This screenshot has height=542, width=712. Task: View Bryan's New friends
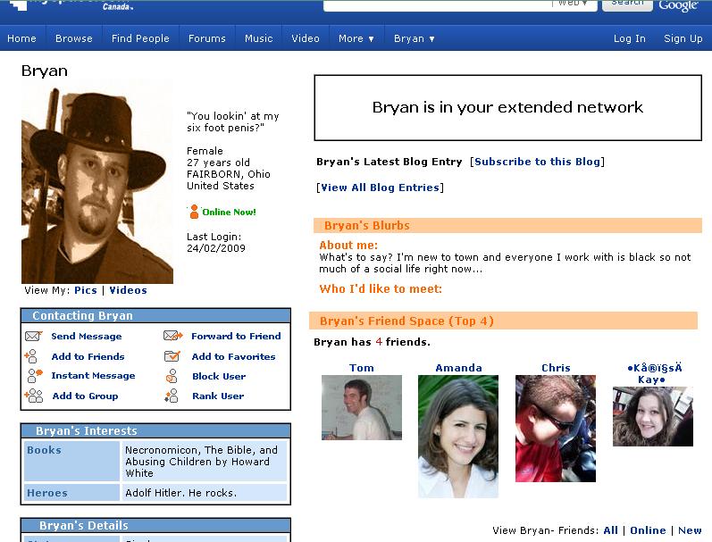(690, 530)
